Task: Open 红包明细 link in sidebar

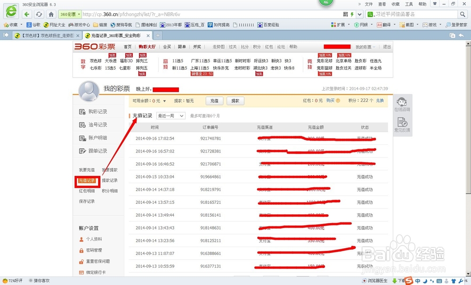Action: [87, 191]
